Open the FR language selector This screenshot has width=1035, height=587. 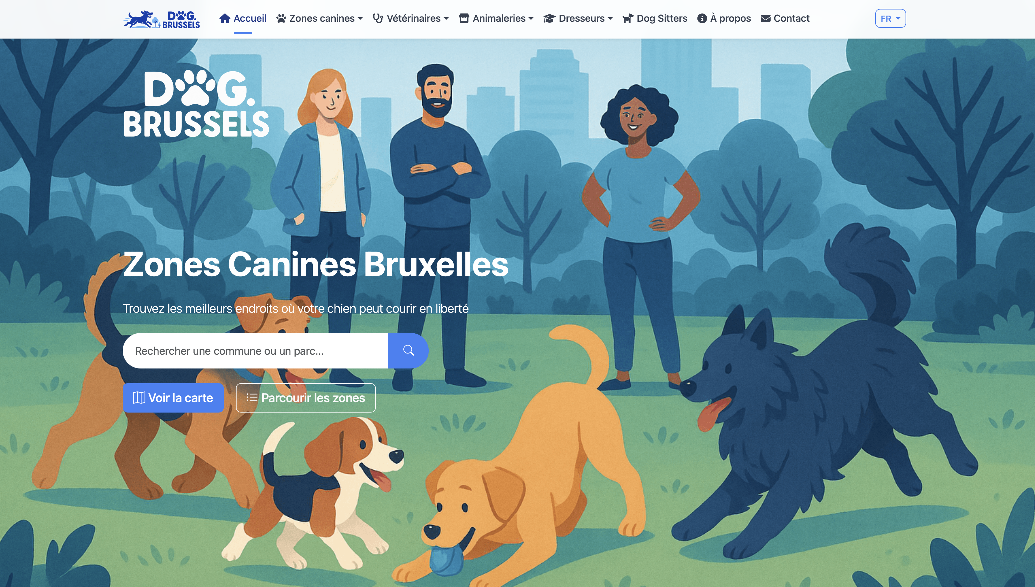(890, 19)
